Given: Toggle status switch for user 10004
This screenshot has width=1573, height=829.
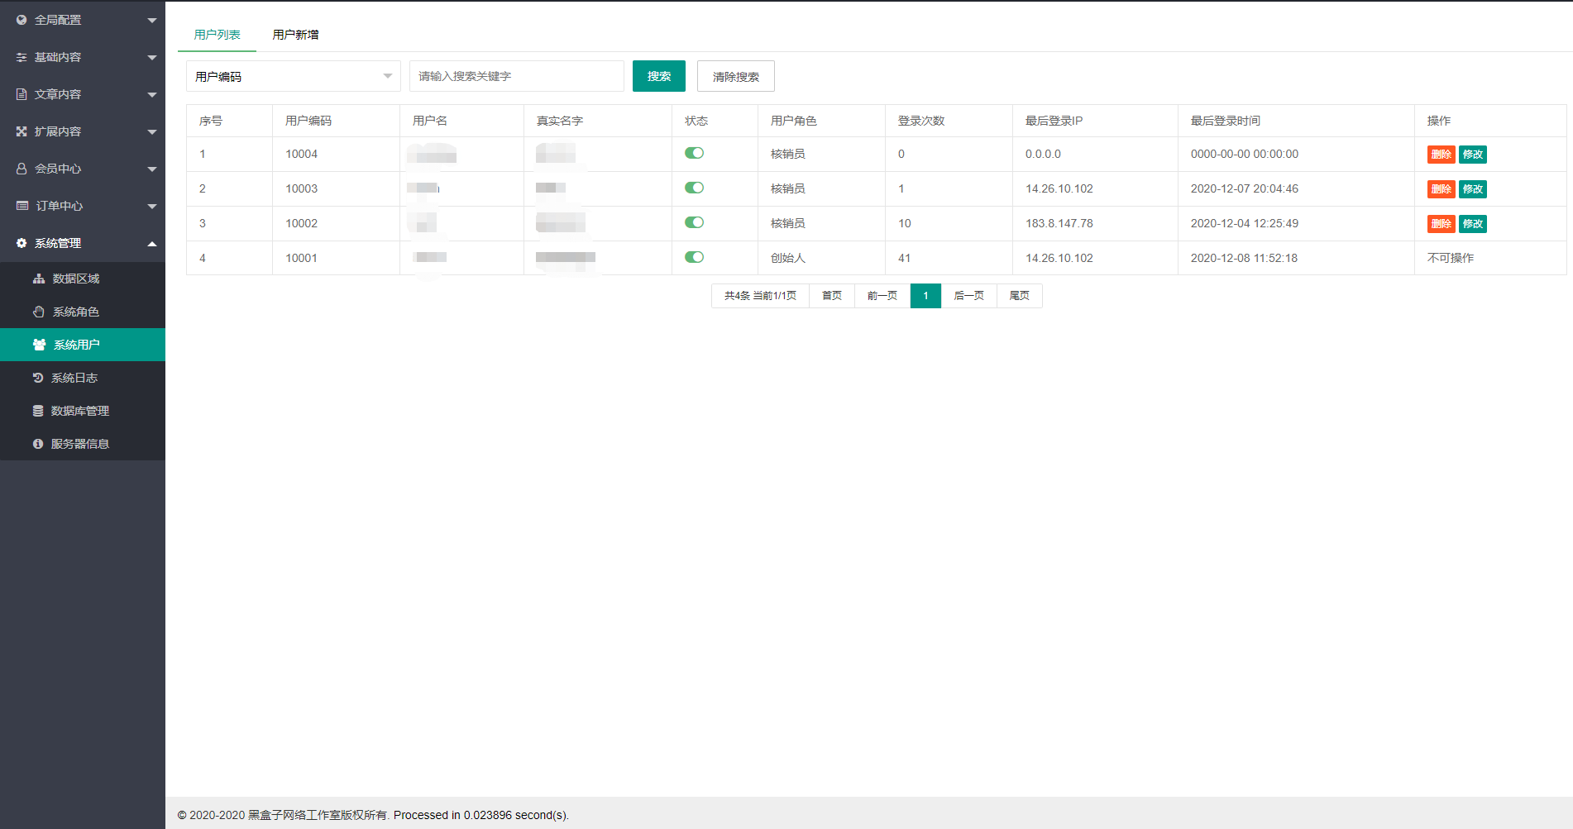Looking at the screenshot, I should 694,153.
